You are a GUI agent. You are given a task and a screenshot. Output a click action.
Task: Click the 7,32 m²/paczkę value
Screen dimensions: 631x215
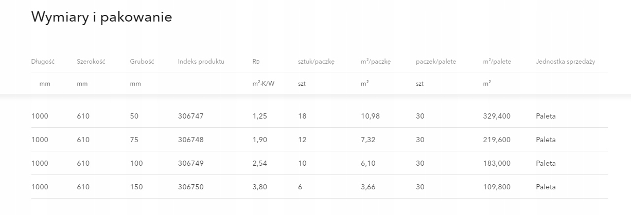pyautogui.click(x=369, y=140)
